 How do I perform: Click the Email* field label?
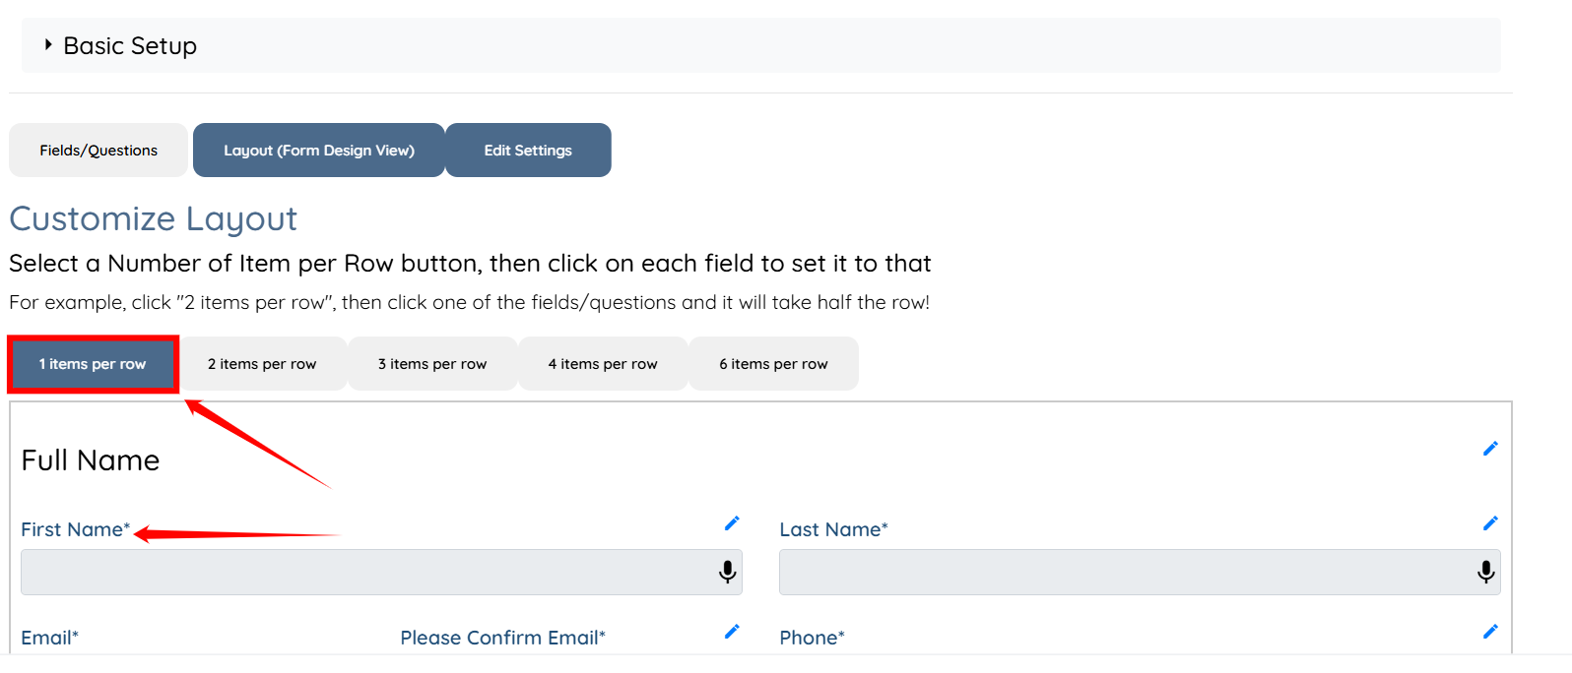49,638
